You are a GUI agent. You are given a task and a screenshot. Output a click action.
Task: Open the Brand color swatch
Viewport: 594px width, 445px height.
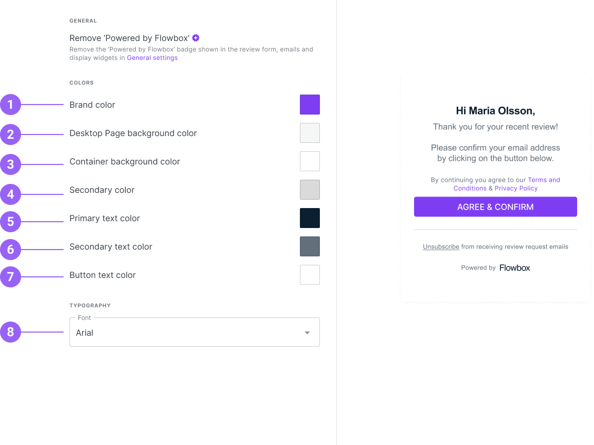pyautogui.click(x=309, y=105)
